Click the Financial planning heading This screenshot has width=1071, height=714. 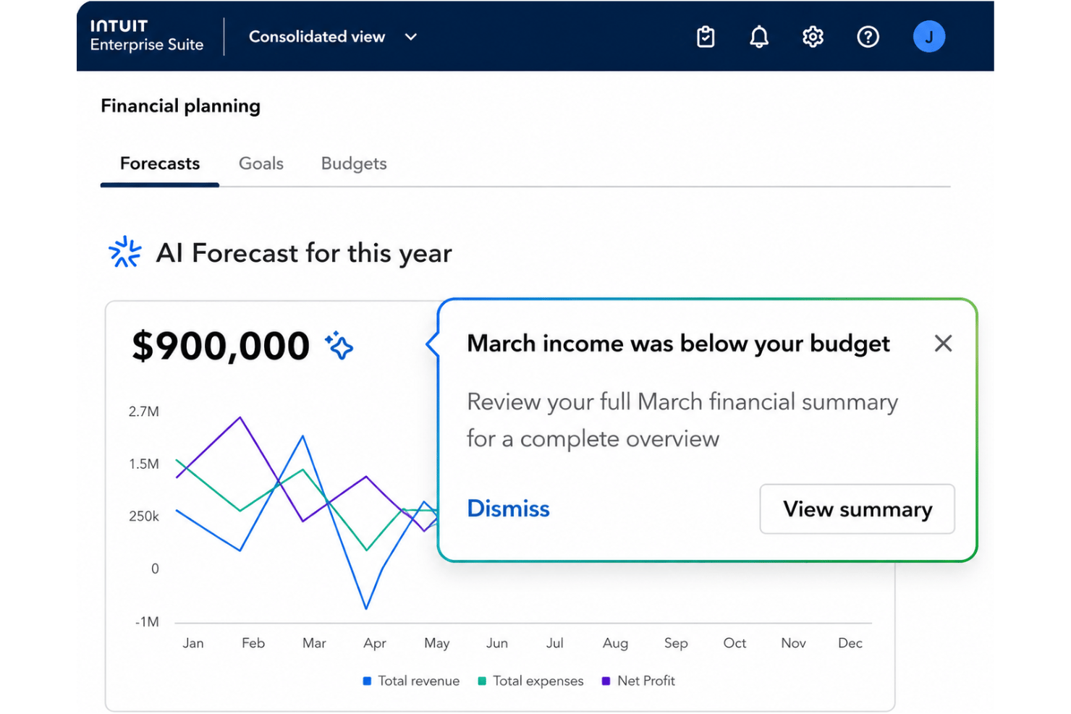tap(180, 106)
